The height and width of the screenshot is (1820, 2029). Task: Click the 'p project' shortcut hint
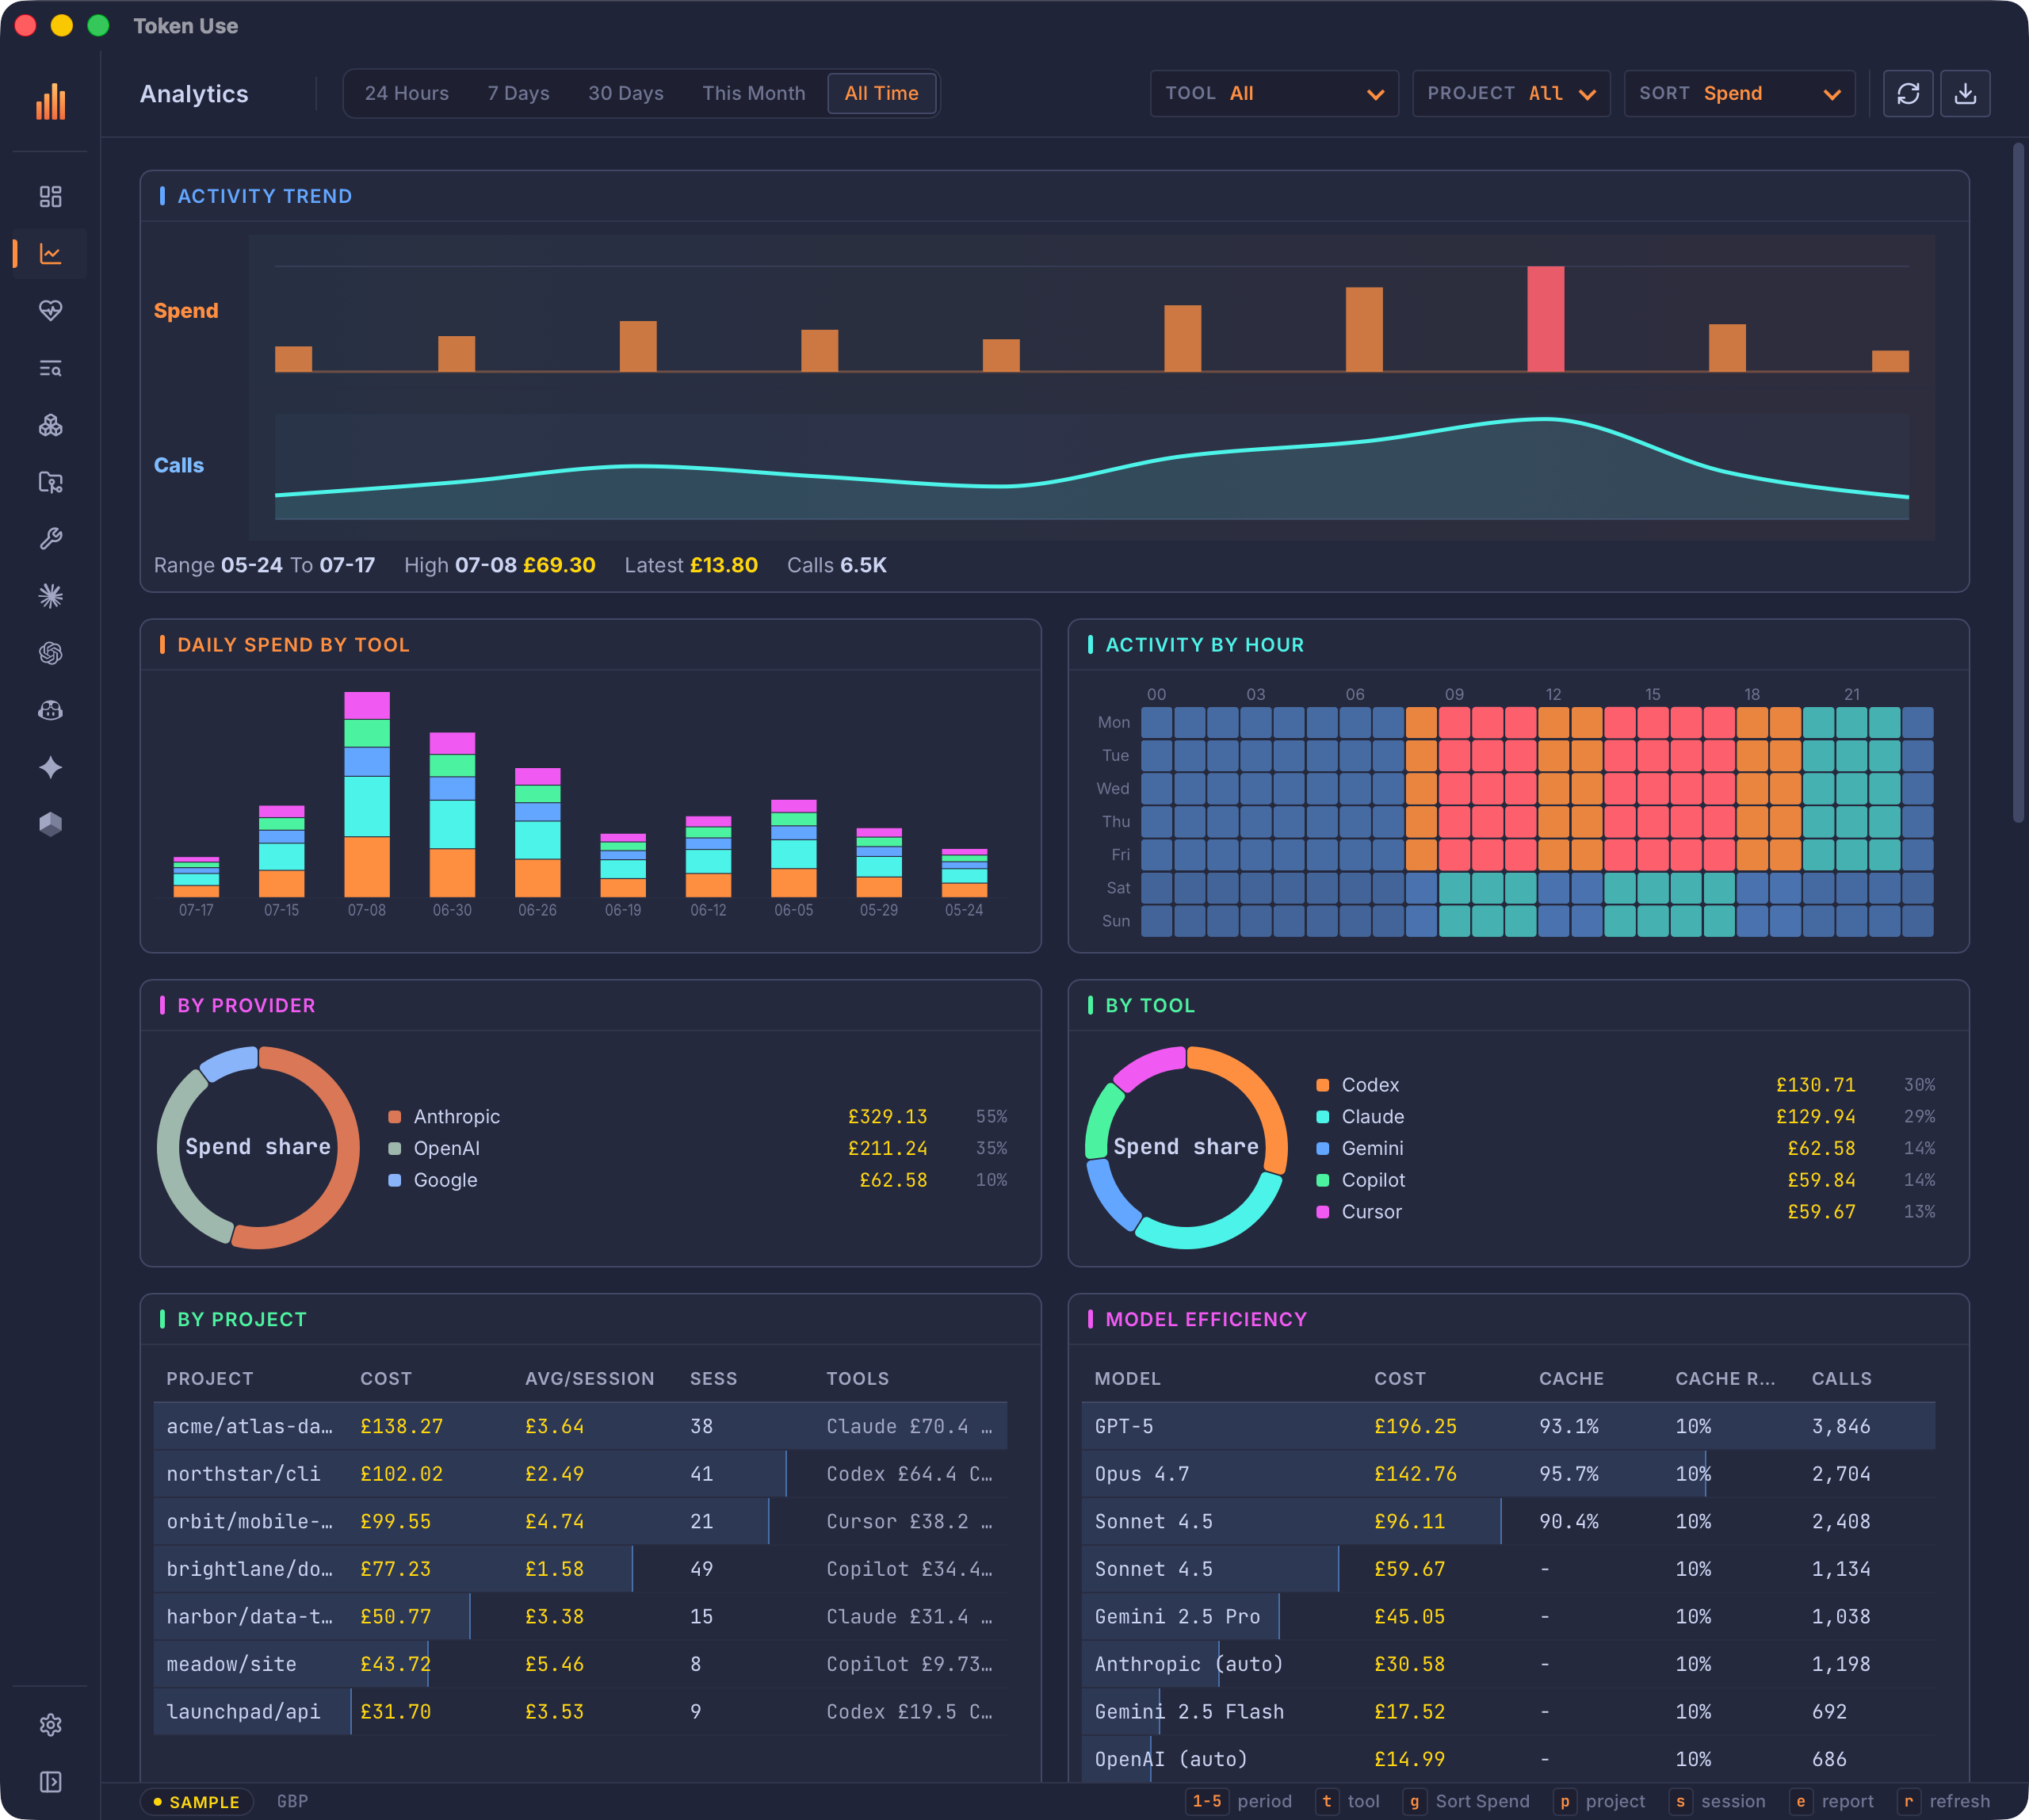(1598, 1801)
